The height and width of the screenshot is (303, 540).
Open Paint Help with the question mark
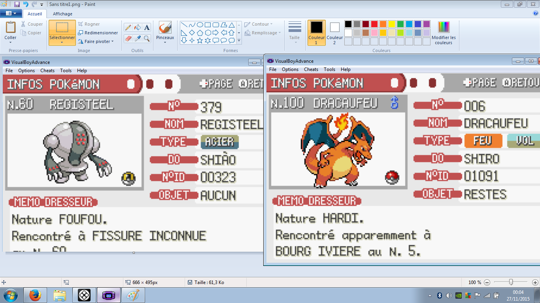536,13
